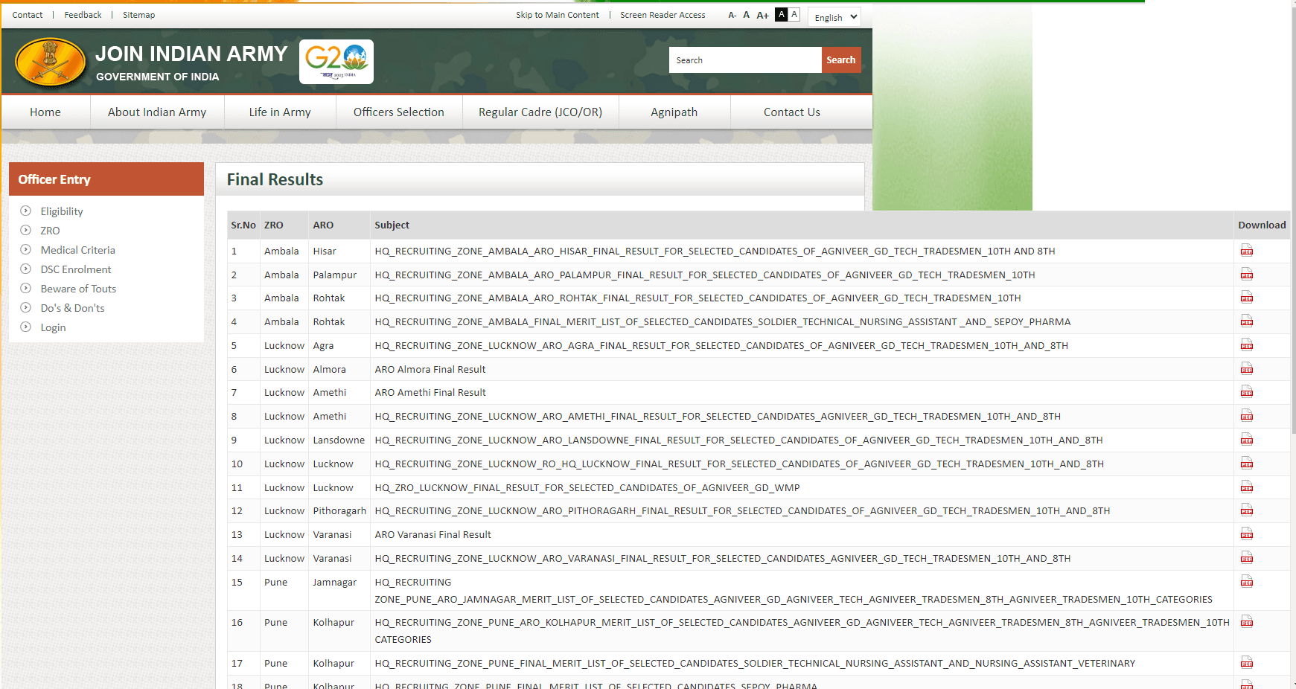Download PDF for Lucknow WMP result
1296x689 pixels.
click(x=1246, y=487)
